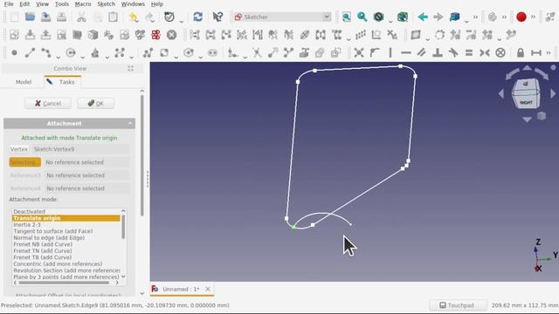
Task: Apply the Horizontal constraint
Action: (x=405, y=52)
